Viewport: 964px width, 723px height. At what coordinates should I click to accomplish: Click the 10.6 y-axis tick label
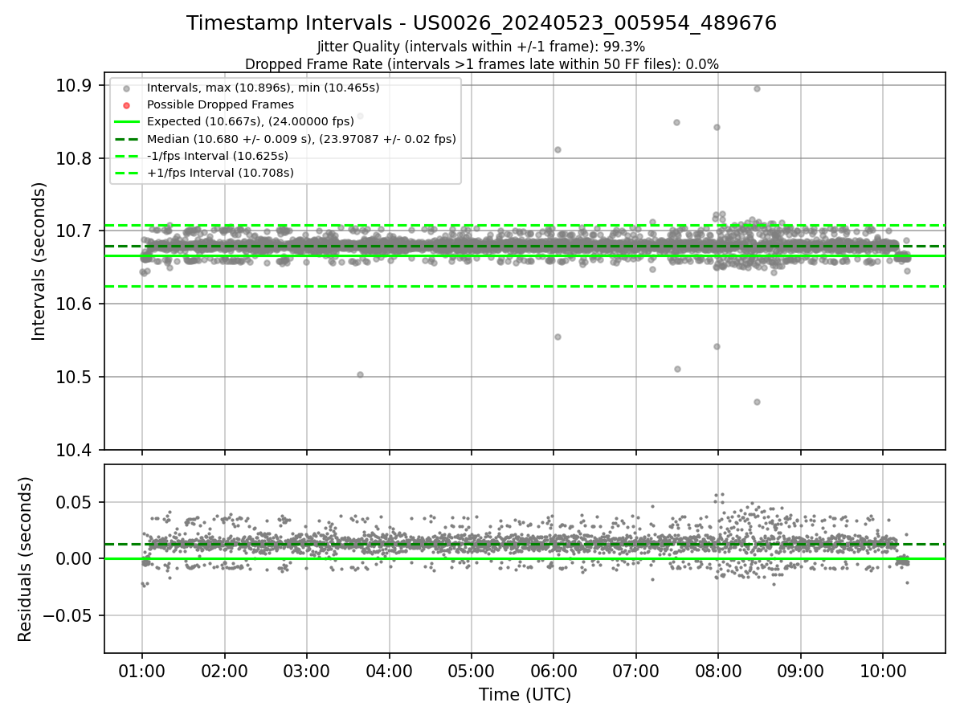[x=73, y=304]
